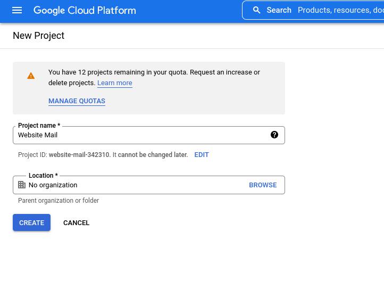Click the search magnifier icon
Viewport: 384px width, 281px height.
tap(256, 10)
